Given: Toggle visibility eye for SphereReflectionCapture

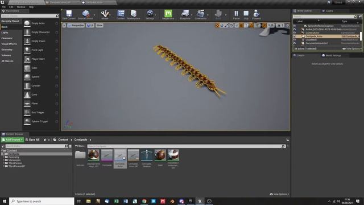Looking at the screenshot, I should [x=295, y=26].
